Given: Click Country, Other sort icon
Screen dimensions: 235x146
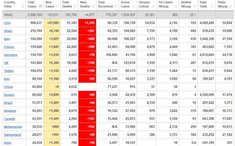Looking at the screenshot, I should [23, 6].
